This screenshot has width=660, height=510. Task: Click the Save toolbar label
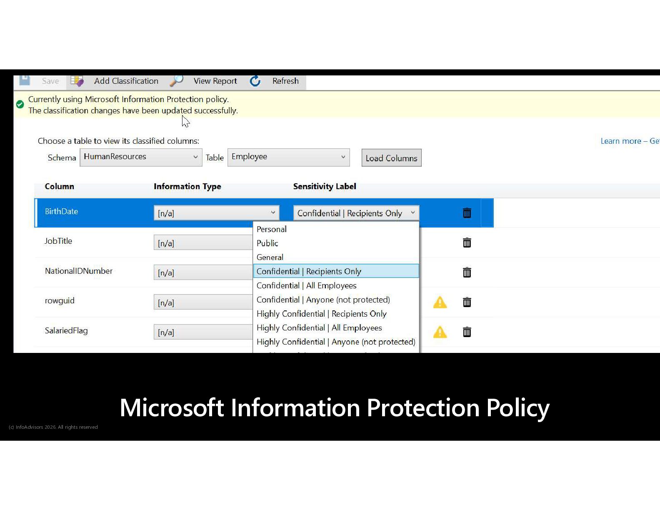(50, 81)
